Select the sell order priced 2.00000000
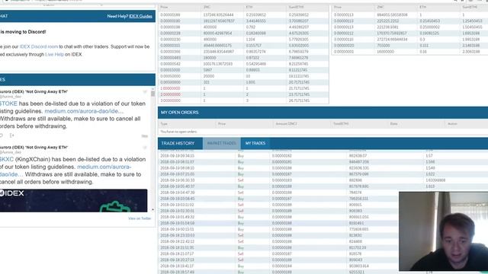This screenshot has width=488, height=274. click(x=243, y=94)
